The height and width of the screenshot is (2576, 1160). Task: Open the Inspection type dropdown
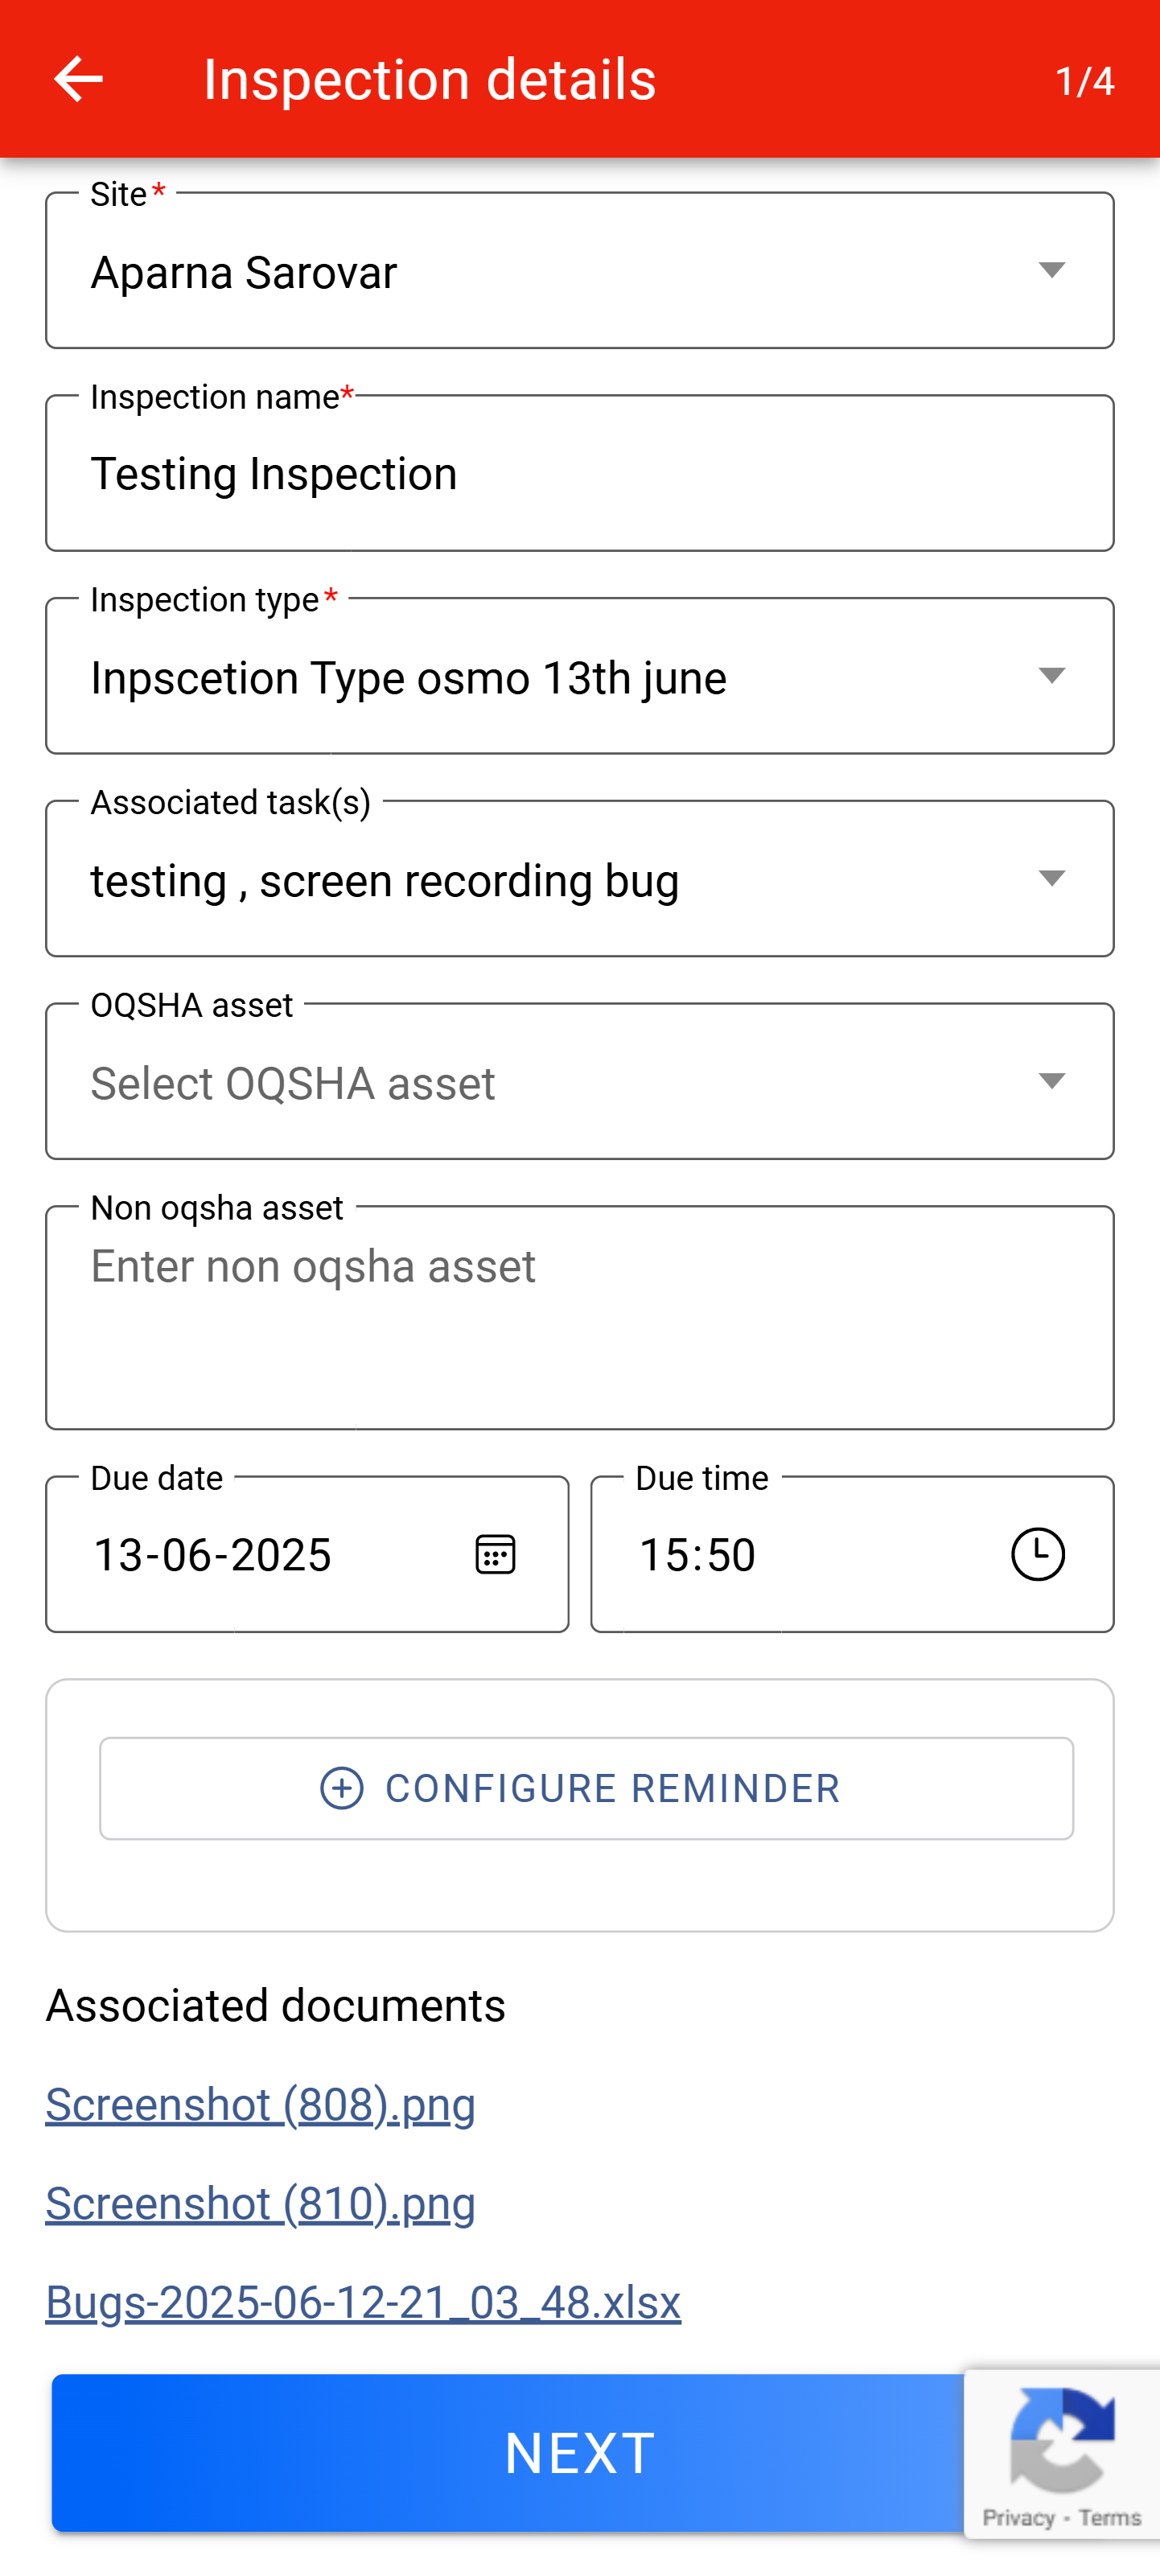click(x=1051, y=676)
